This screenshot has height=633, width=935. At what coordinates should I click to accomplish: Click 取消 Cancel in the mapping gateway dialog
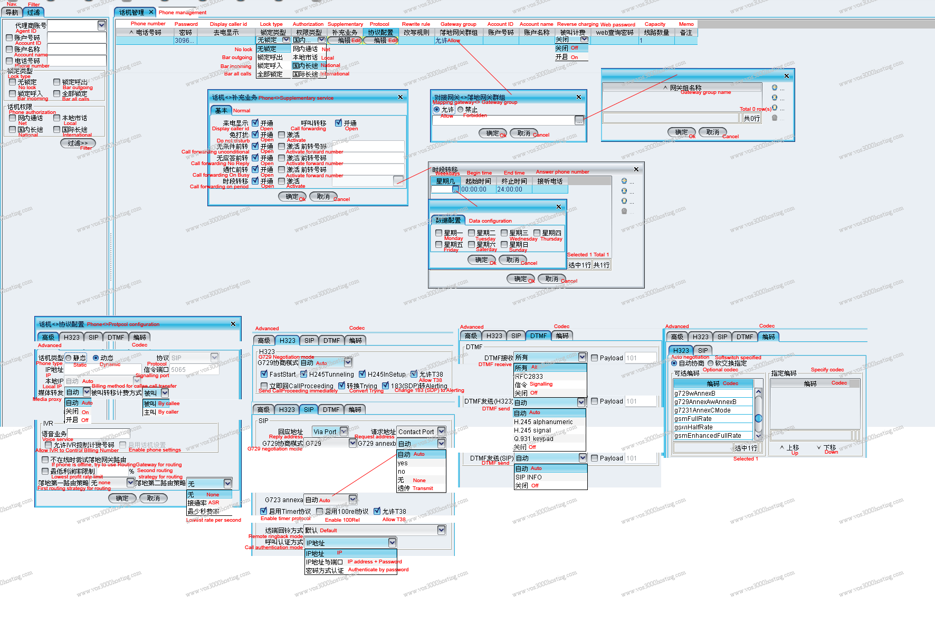tap(524, 133)
